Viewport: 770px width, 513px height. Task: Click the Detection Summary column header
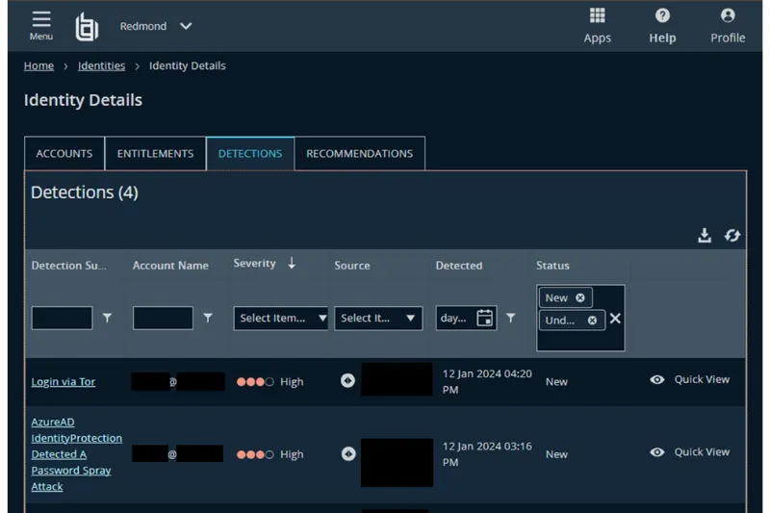[x=68, y=266]
